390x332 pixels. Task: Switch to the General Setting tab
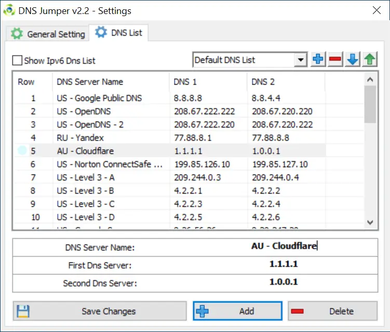(x=48, y=34)
